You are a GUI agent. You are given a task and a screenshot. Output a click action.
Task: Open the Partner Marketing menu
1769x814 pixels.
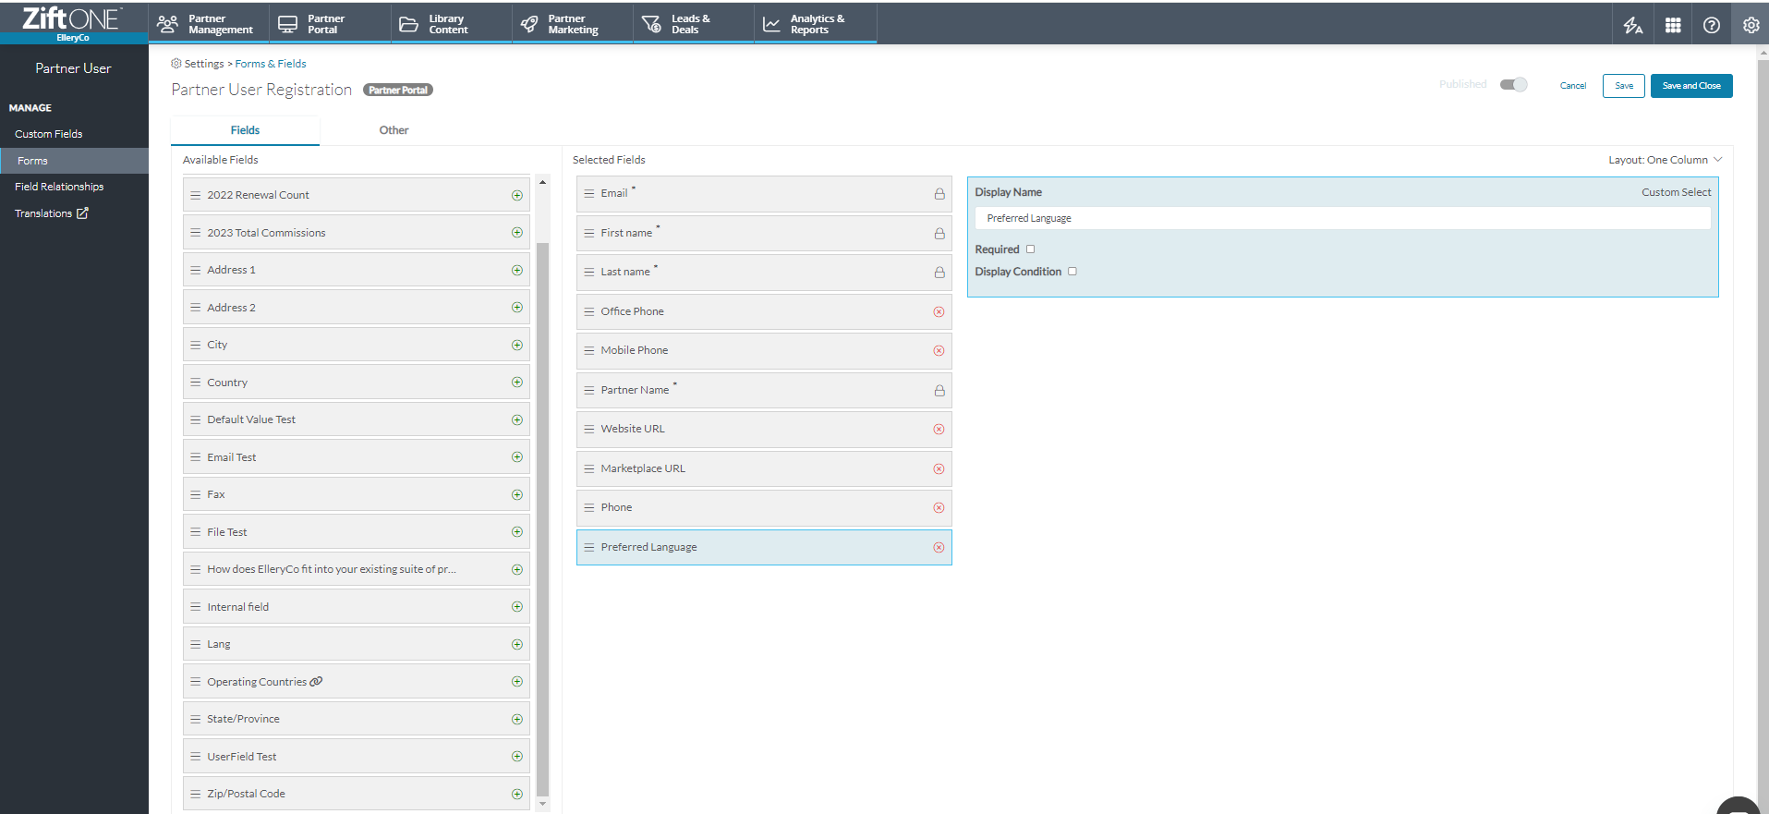point(572,24)
